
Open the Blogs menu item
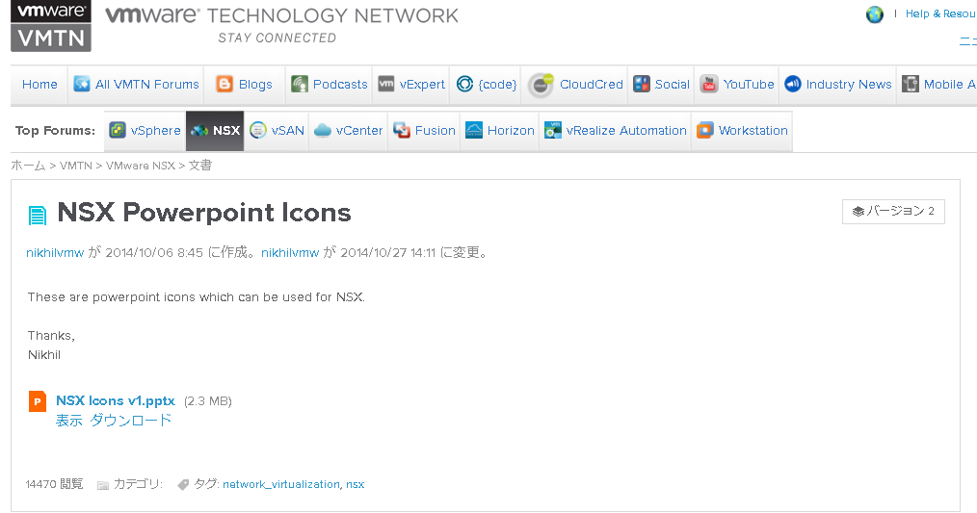(x=255, y=84)
